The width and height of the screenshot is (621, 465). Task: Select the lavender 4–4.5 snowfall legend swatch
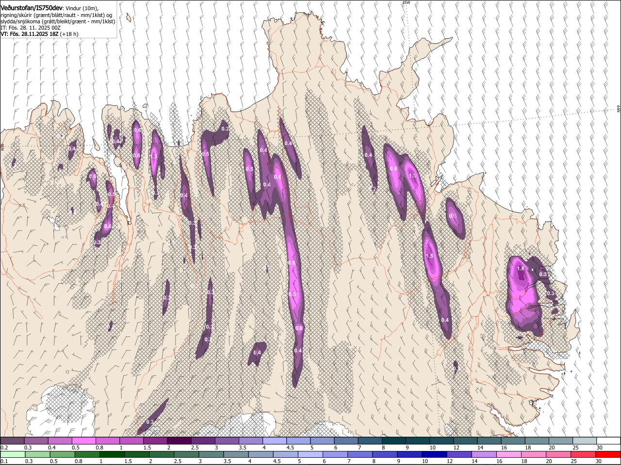point(275,440)
